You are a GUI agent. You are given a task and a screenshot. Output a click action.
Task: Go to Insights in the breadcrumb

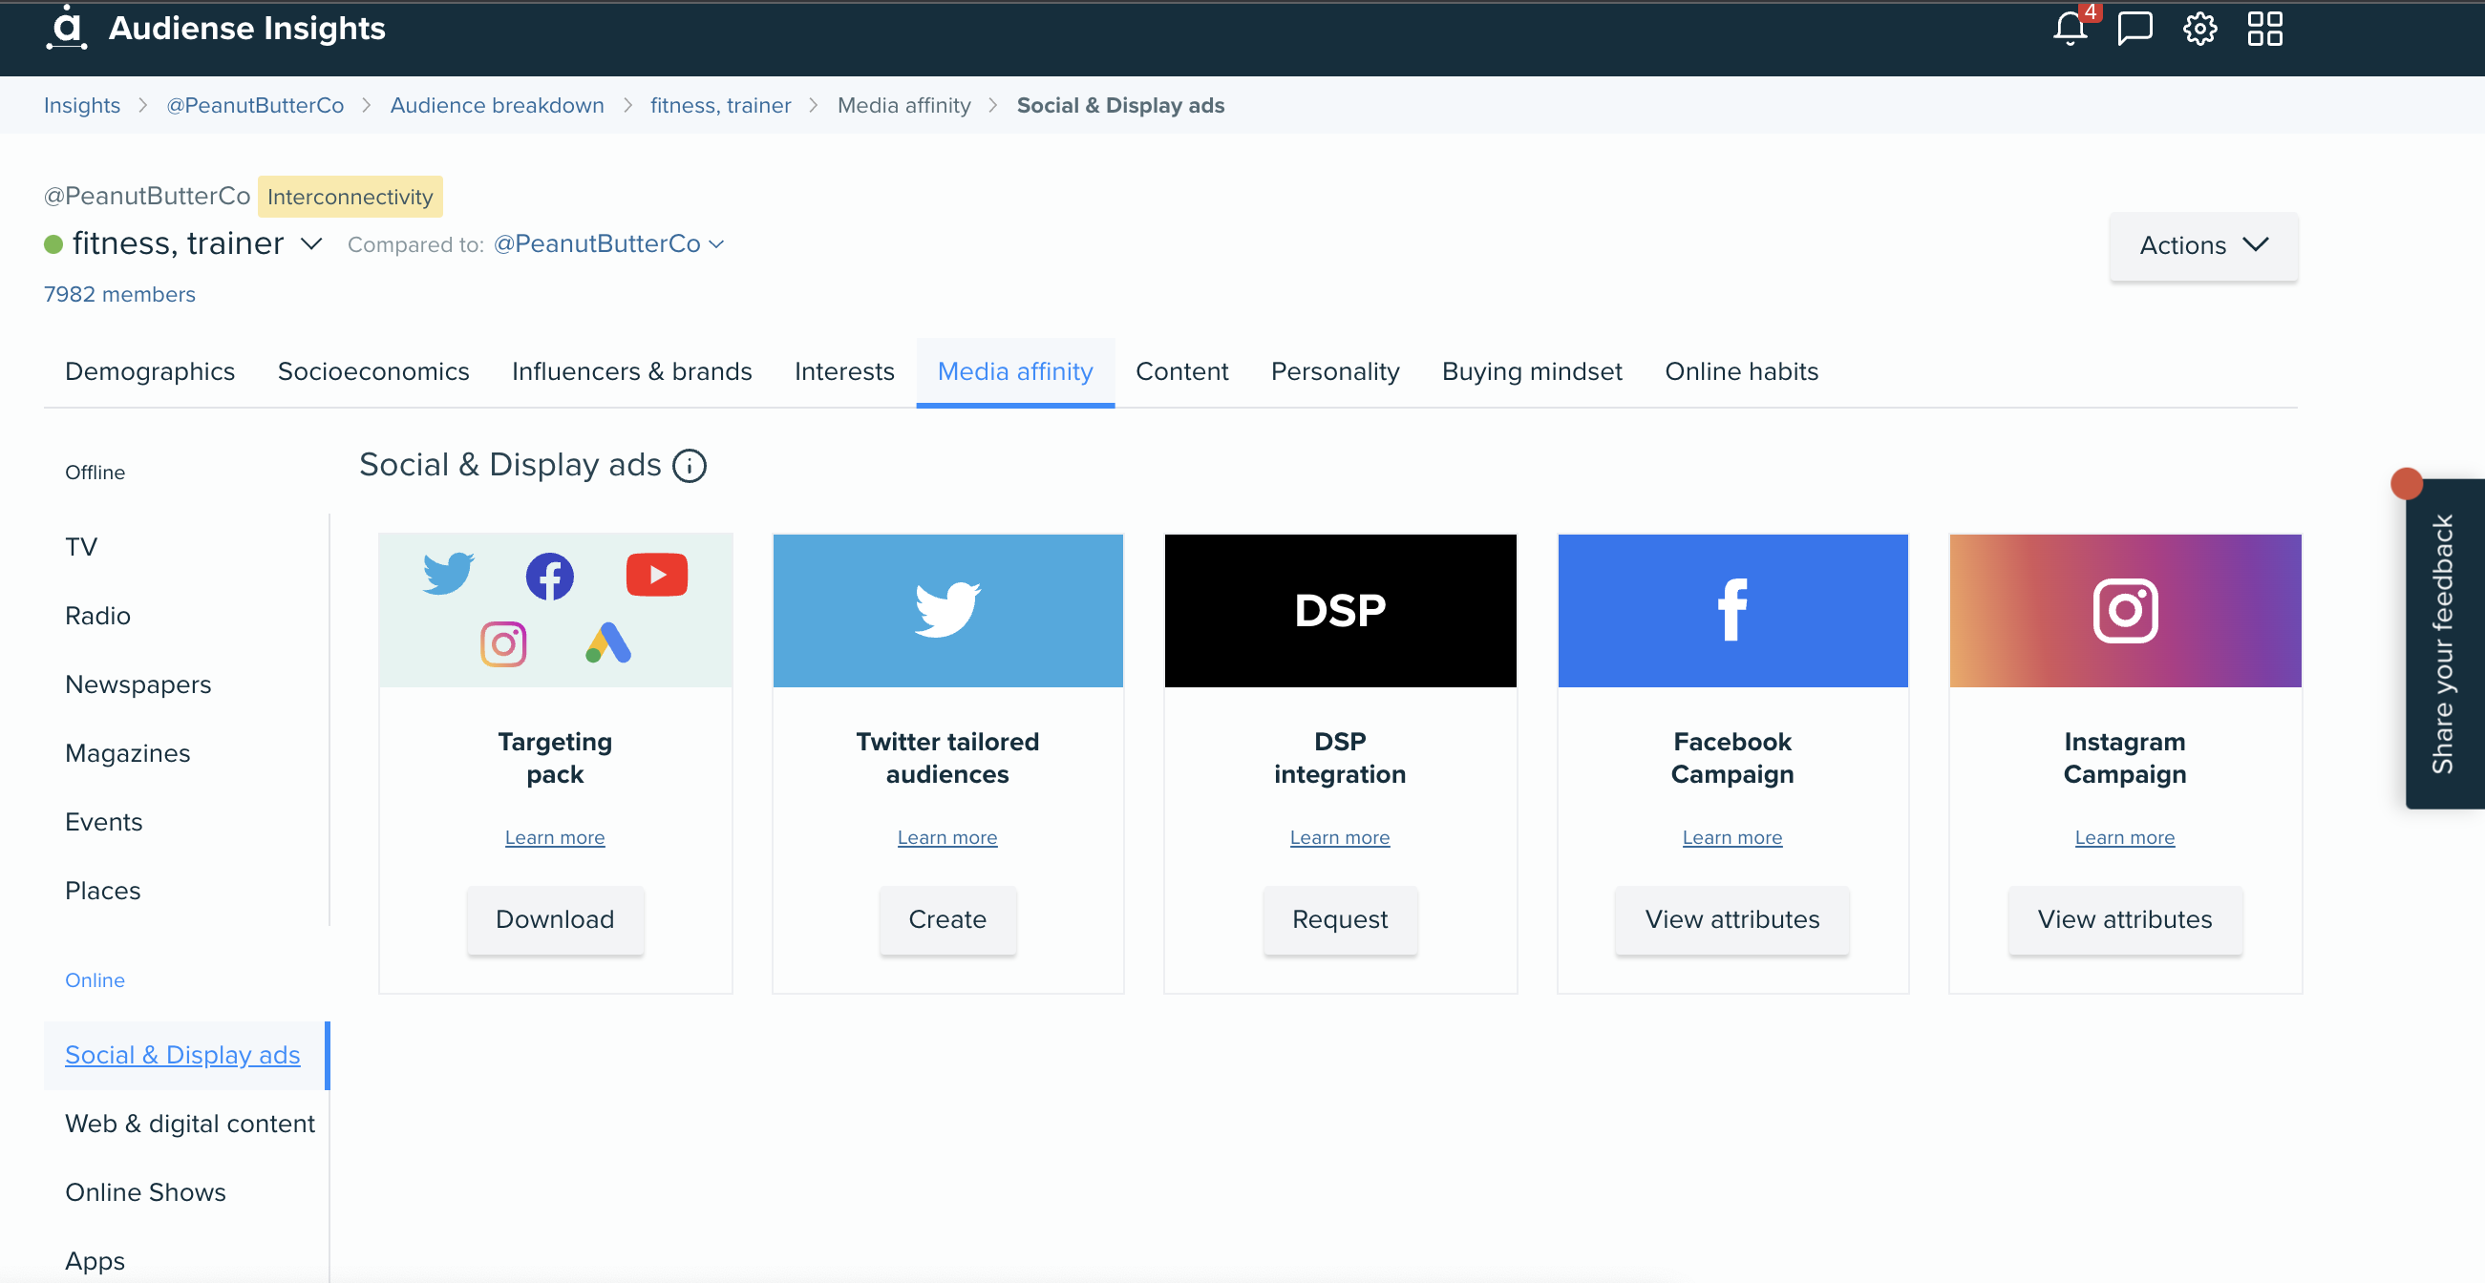(x=82, y=105)
